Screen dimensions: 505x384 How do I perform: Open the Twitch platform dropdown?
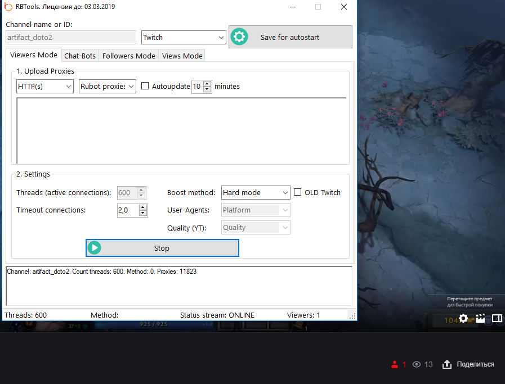(x=184, y=37)
